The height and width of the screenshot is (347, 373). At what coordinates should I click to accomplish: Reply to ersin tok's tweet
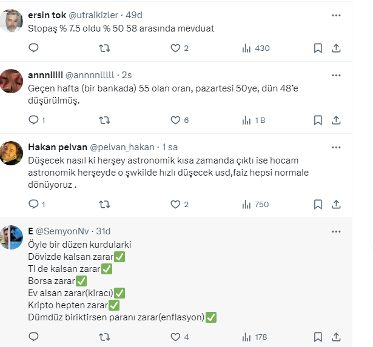34,48
